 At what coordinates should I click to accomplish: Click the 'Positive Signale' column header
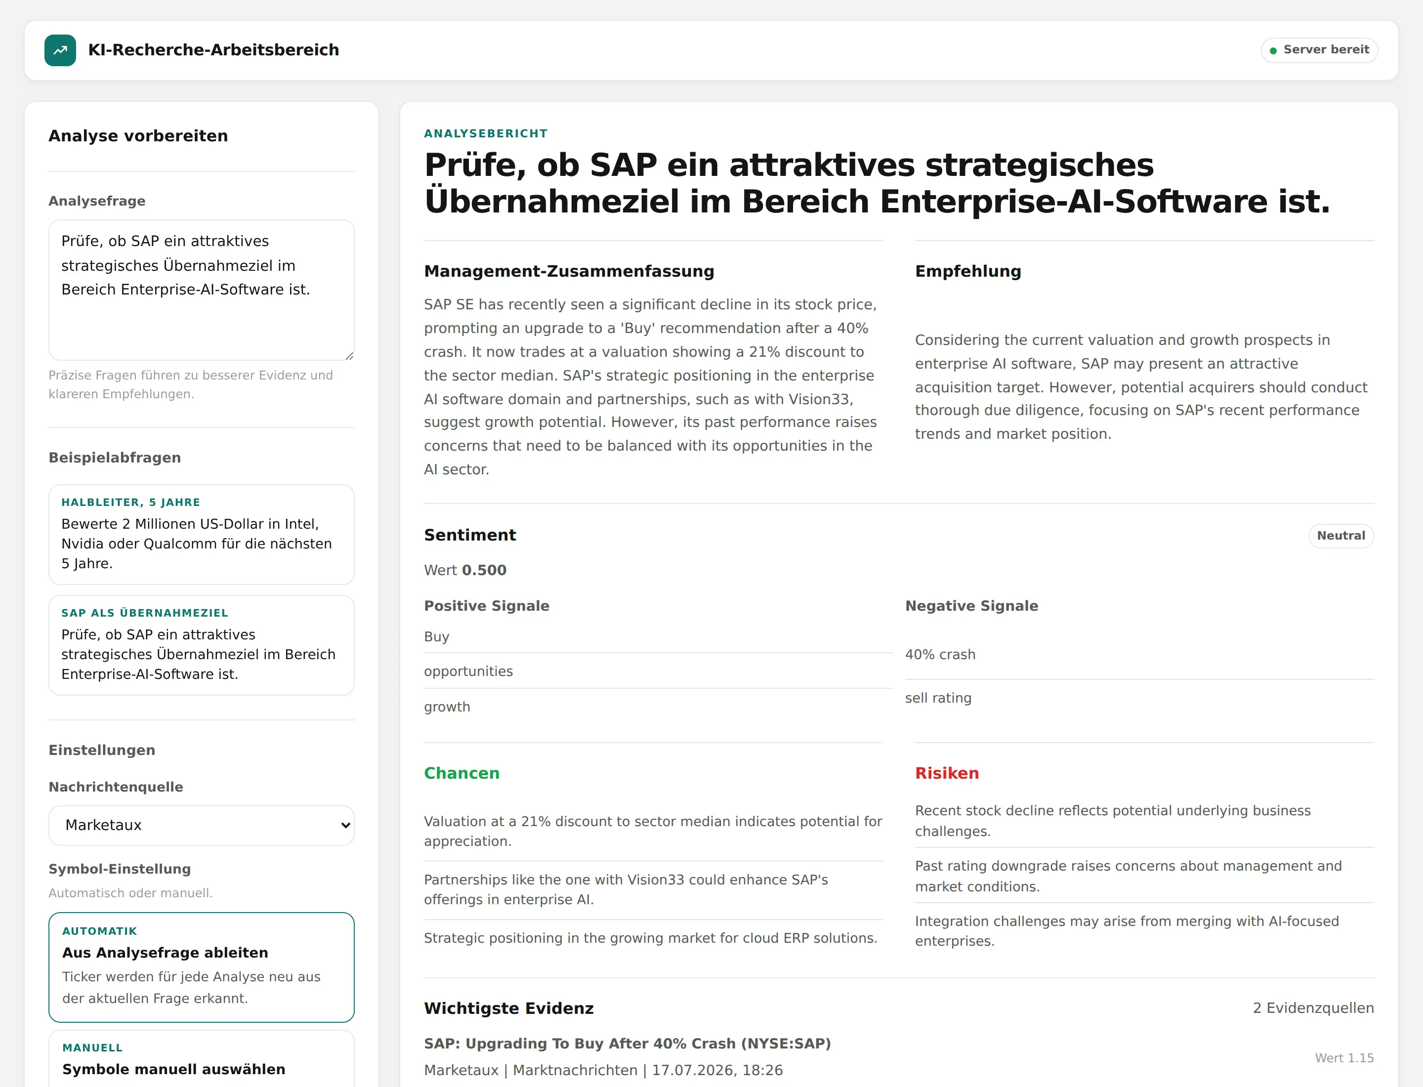tap(487, 606)
